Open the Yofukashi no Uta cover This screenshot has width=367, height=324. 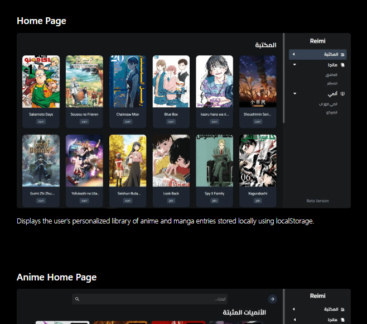pos(84,160)
